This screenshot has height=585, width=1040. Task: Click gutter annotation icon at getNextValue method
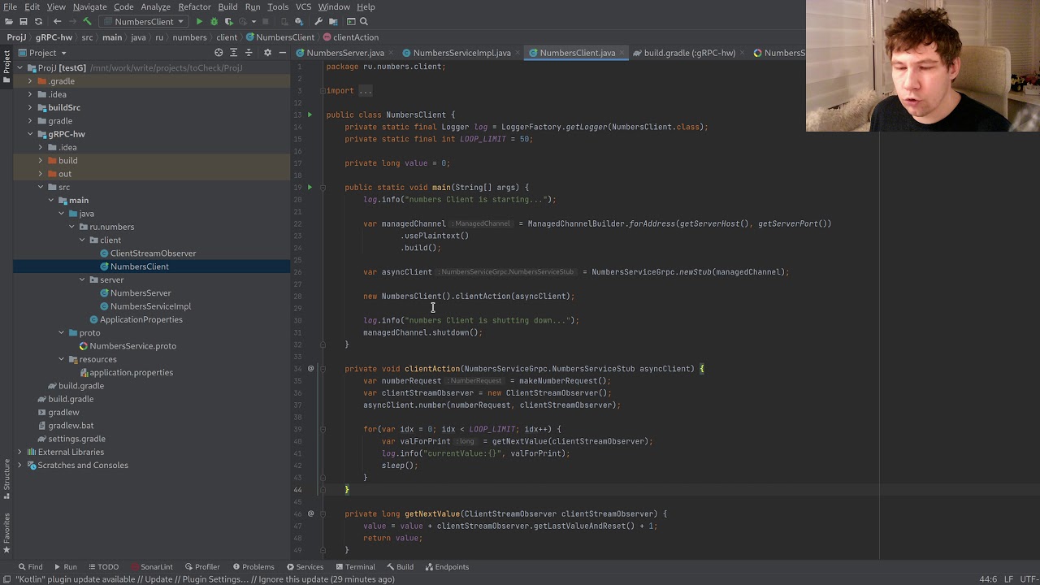310,513
